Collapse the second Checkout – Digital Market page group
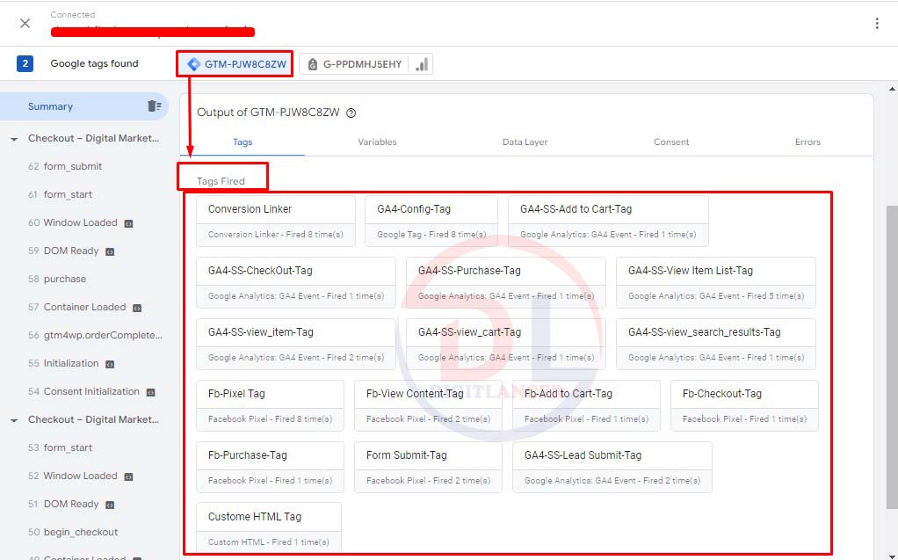Screen dimensions: 898x560 14,420
